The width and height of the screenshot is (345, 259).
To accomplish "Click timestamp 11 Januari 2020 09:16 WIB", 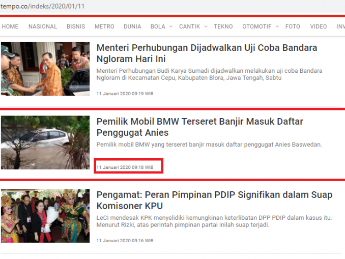I will coord(125,241).
